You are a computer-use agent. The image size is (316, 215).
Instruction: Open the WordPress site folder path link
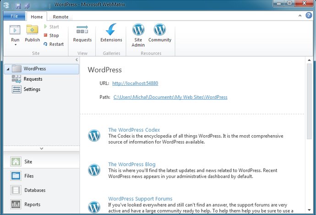pyautogui.click(x=170, y=97)
